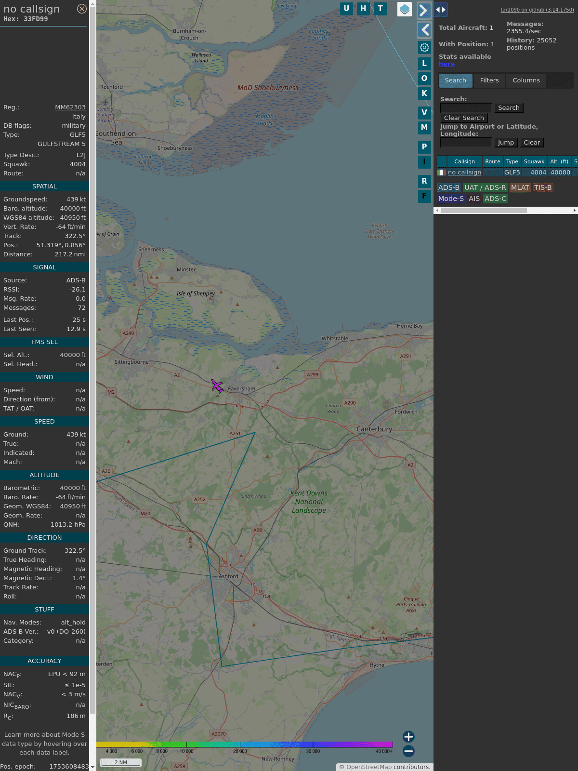Toggle the F map button

[x=424, y=196]
